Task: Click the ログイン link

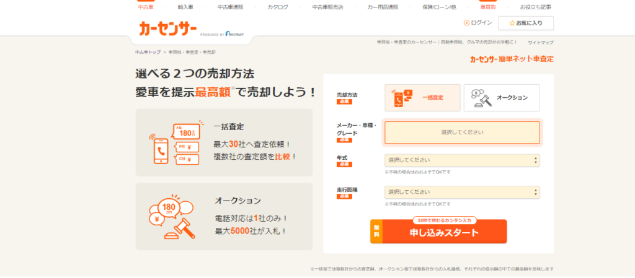Action: [481, 23]
